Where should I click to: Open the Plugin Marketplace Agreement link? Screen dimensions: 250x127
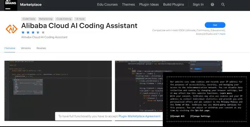140,116
